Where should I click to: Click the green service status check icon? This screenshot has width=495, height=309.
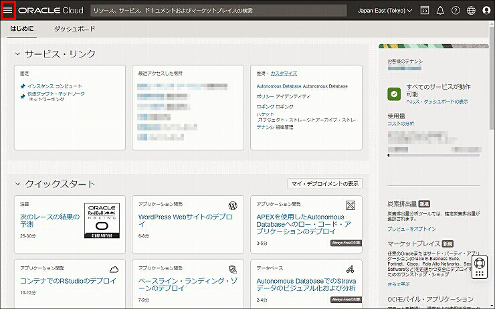pos(394,94)
